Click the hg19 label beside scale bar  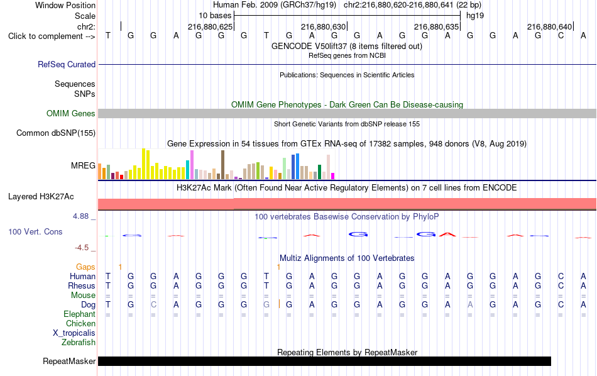point(475,16)
